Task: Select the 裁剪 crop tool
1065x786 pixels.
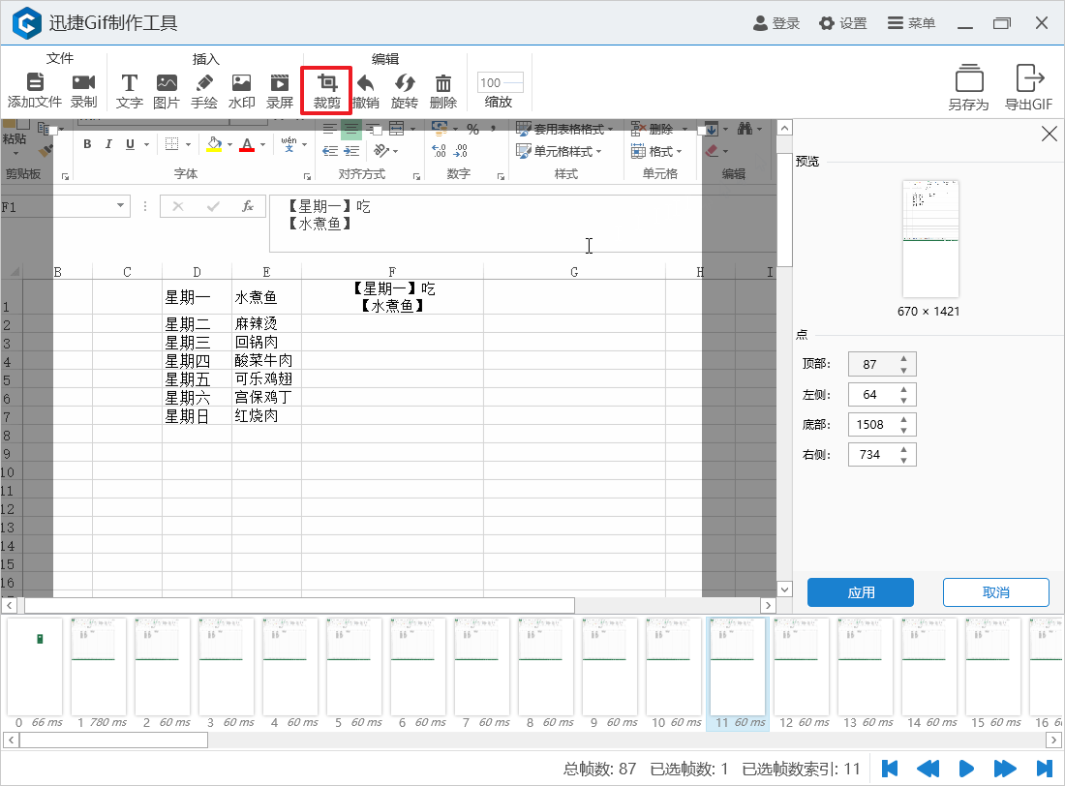Action: 326,90
